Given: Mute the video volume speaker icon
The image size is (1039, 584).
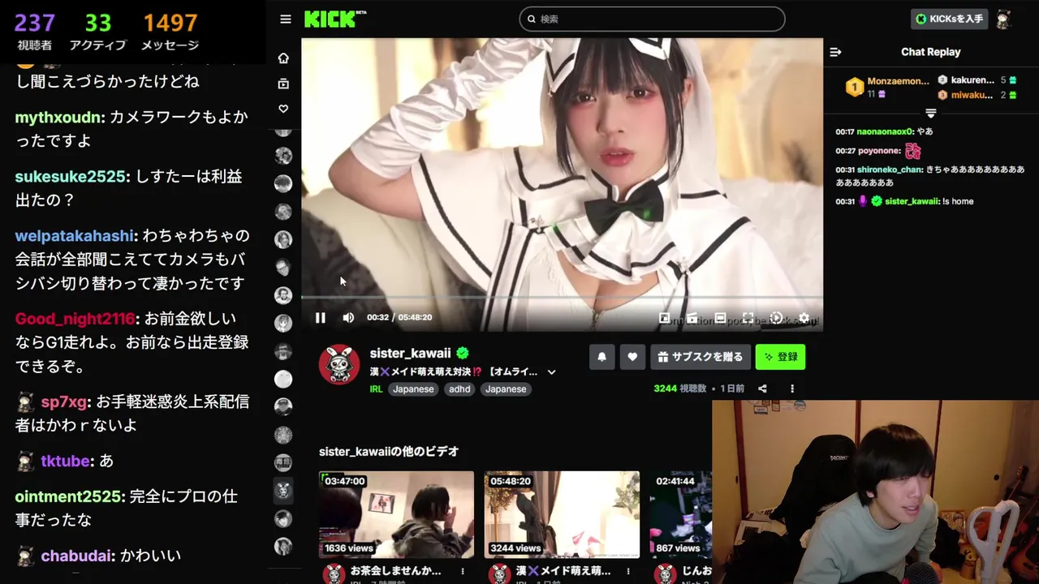Looking at the screenshot, I should 348,318.
